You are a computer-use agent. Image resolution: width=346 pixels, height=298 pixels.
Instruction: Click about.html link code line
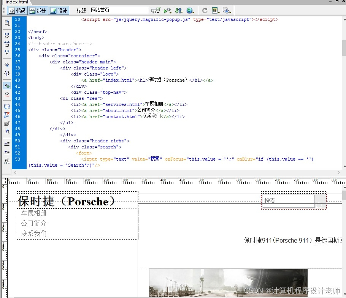pos(125,110)
